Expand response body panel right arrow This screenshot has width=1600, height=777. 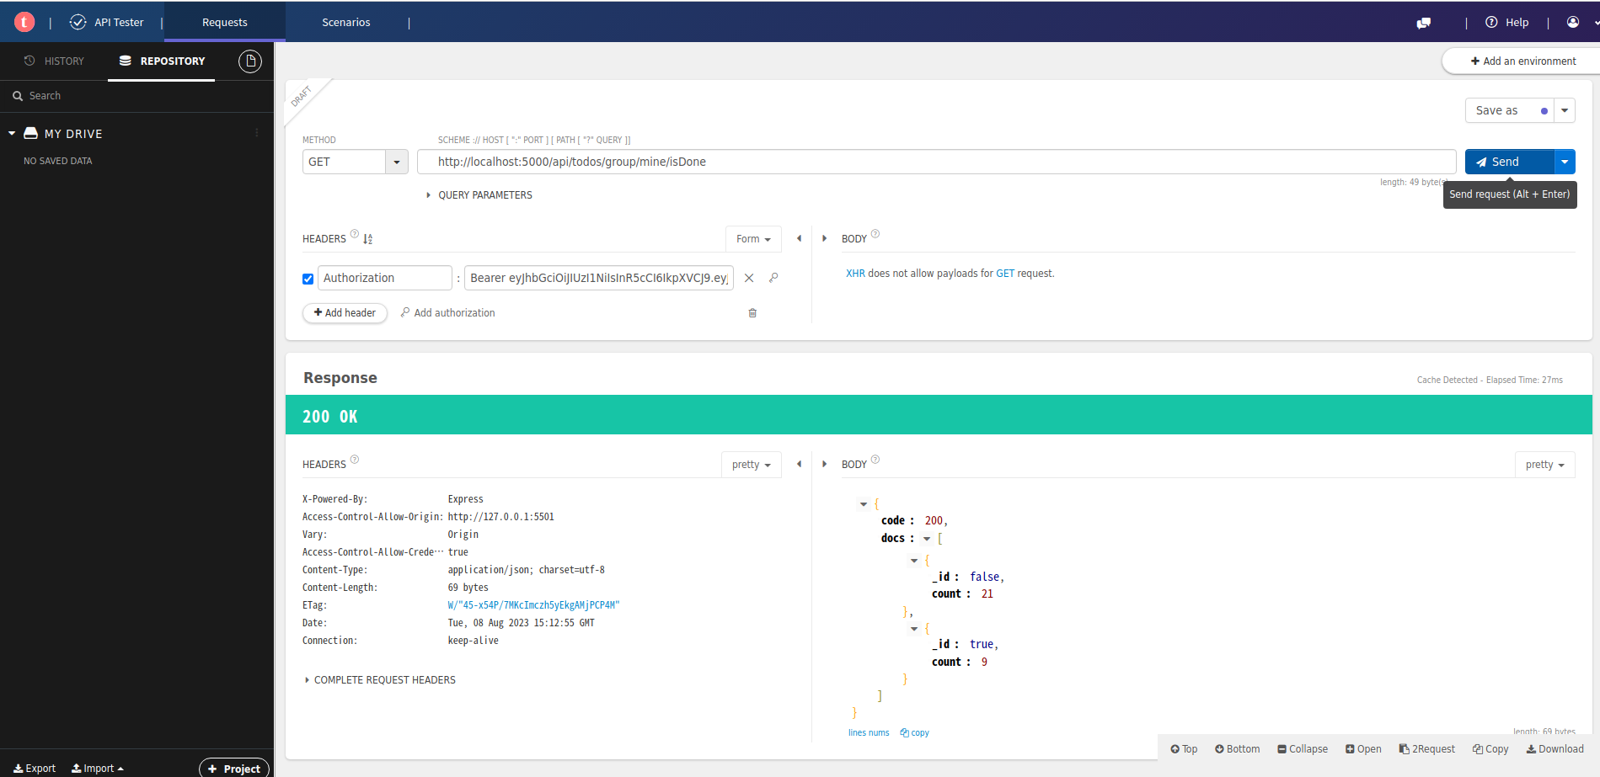(x=825, y=464)
